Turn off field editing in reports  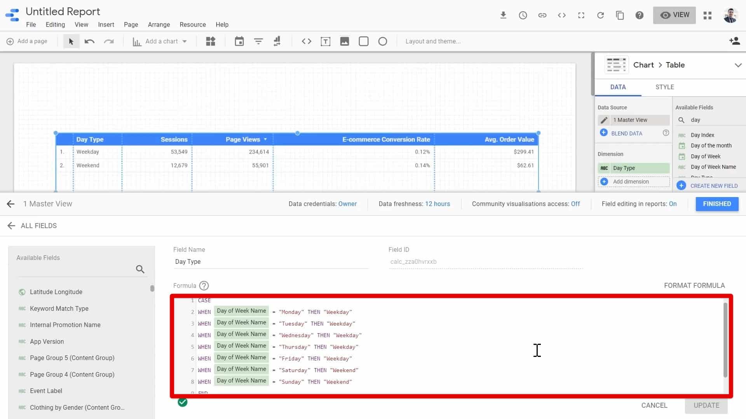[x=673, y=204]
